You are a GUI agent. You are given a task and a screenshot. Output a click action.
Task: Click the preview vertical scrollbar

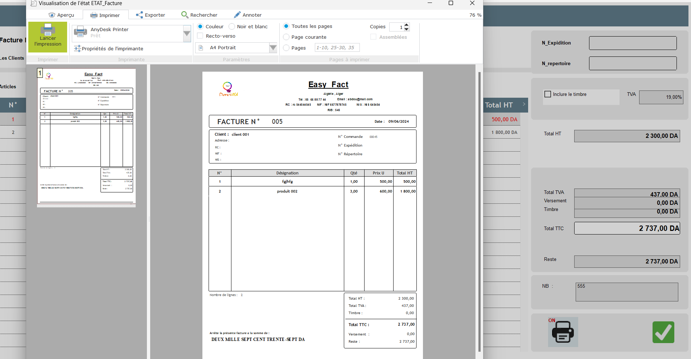pyautogui.click(x=480, y=210)
